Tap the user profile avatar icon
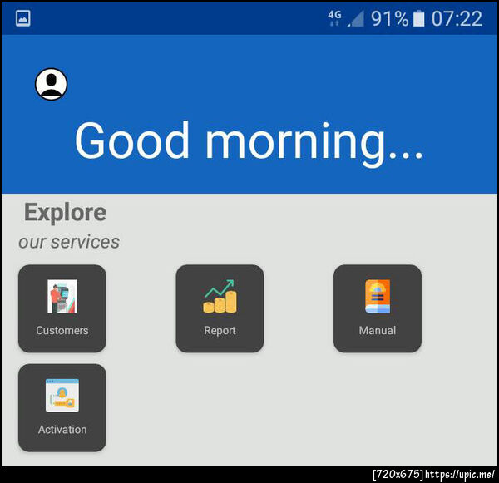The image size is (499, 483). tap(51, 84)
